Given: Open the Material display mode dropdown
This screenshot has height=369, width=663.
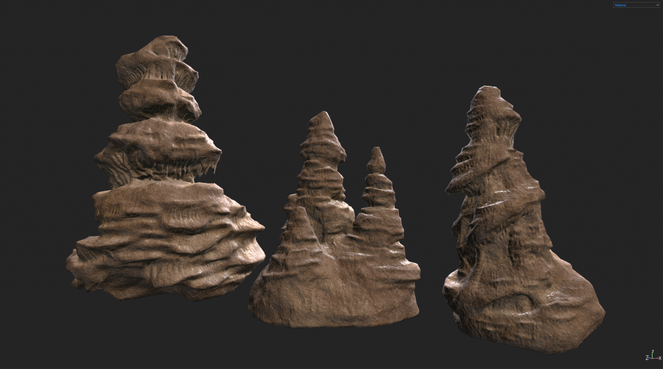Looking at the screenshot, I should tap(636, 5).
